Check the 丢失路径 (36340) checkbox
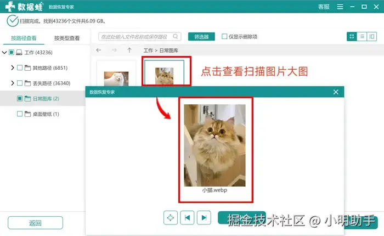The width and height of the screenshot is (384, 236). tap(20, 83)
